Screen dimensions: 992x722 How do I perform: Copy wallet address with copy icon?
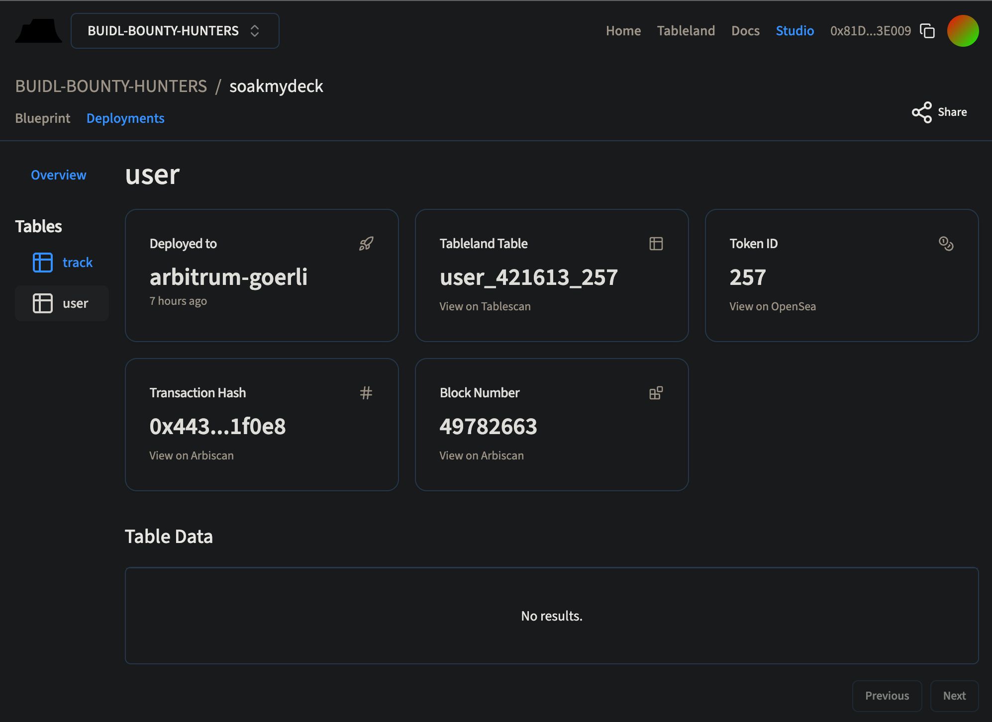point(927,31)
